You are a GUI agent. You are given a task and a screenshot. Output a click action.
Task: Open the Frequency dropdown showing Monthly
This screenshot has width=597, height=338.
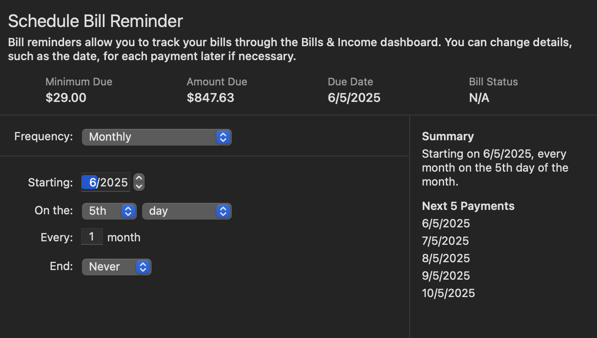tap(156, 137)
